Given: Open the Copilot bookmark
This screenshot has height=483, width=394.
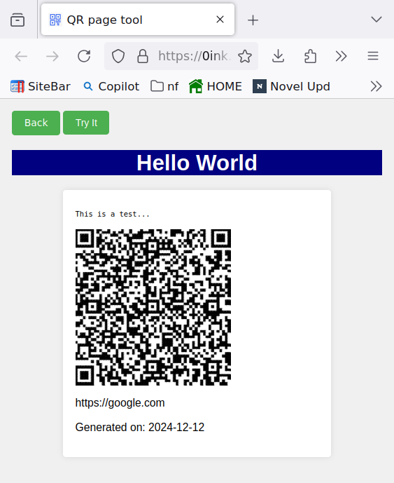Looking at the screenshot, I should [x=111, y=86].
